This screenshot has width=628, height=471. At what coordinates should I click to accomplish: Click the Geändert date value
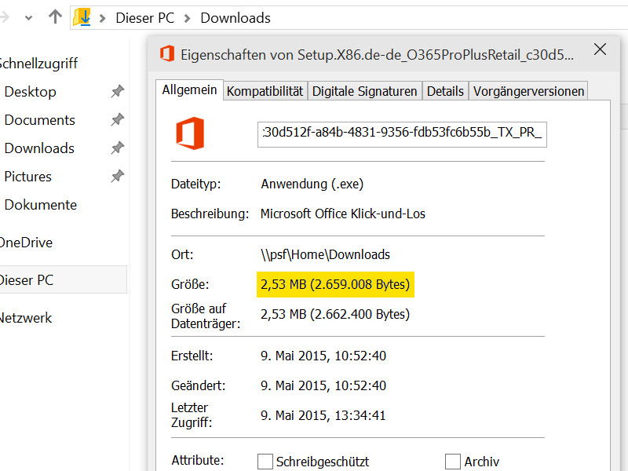click(323, 385)
